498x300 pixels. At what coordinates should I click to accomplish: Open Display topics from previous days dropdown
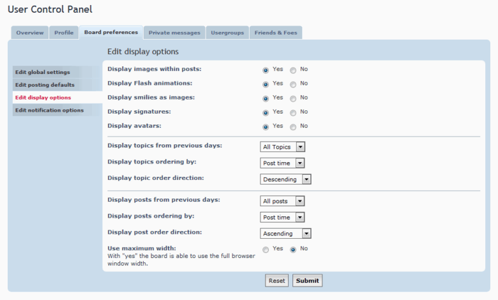pyautogui.click(x=283, y=147)
